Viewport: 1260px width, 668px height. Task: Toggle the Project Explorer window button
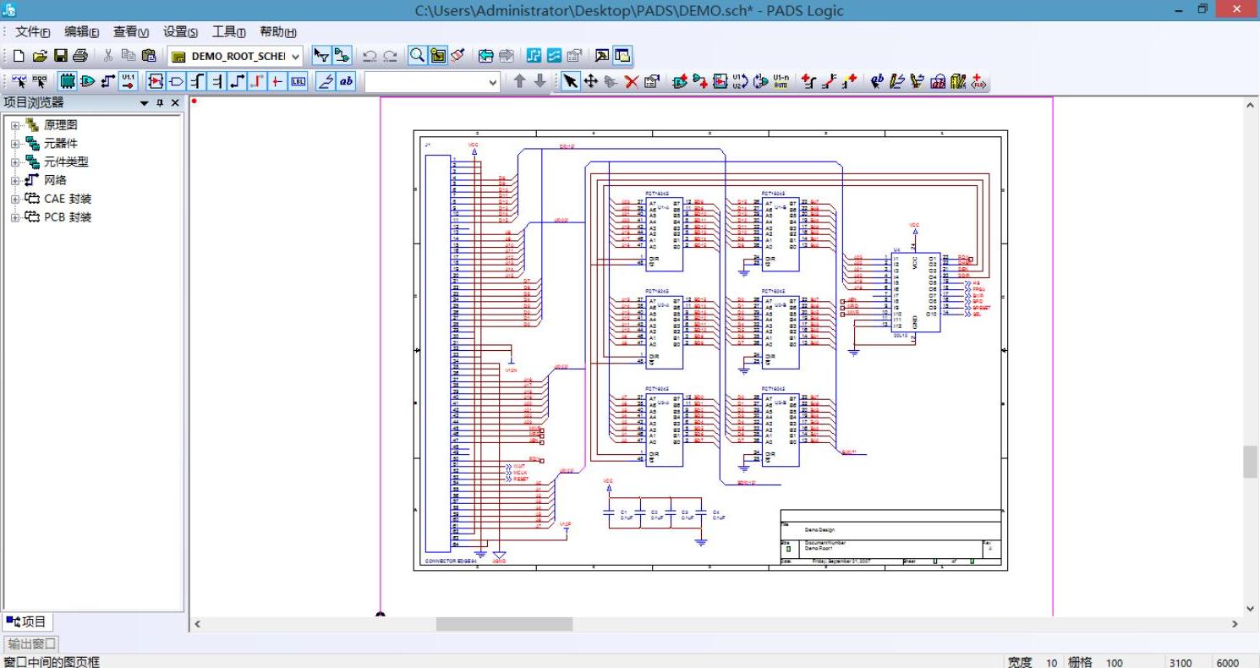622,56
